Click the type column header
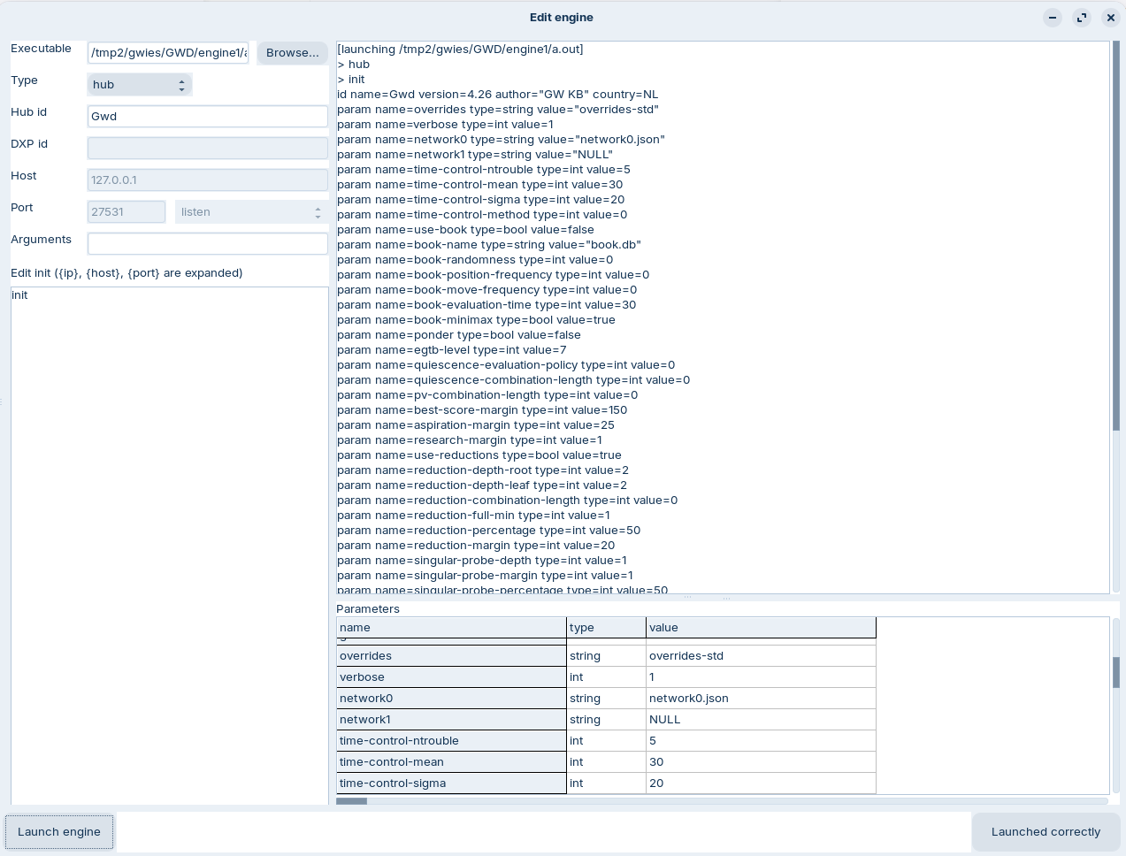Image resolution: width=1126 pixels, height=856 pixels. (x=606, y=628)
